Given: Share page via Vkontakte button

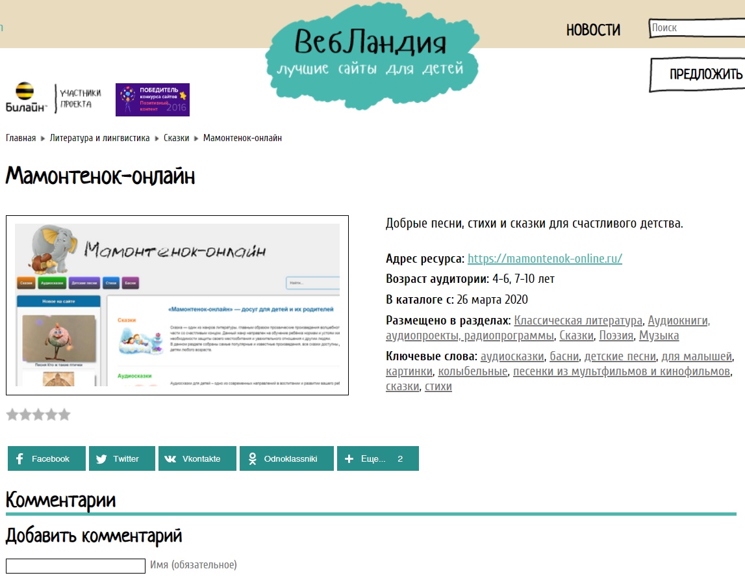Looking at the screenshot, I should point(197,458).
